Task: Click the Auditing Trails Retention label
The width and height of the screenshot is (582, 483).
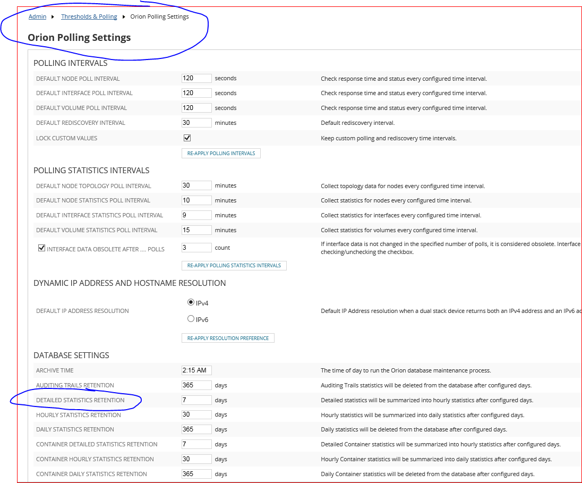Action: 75,385
